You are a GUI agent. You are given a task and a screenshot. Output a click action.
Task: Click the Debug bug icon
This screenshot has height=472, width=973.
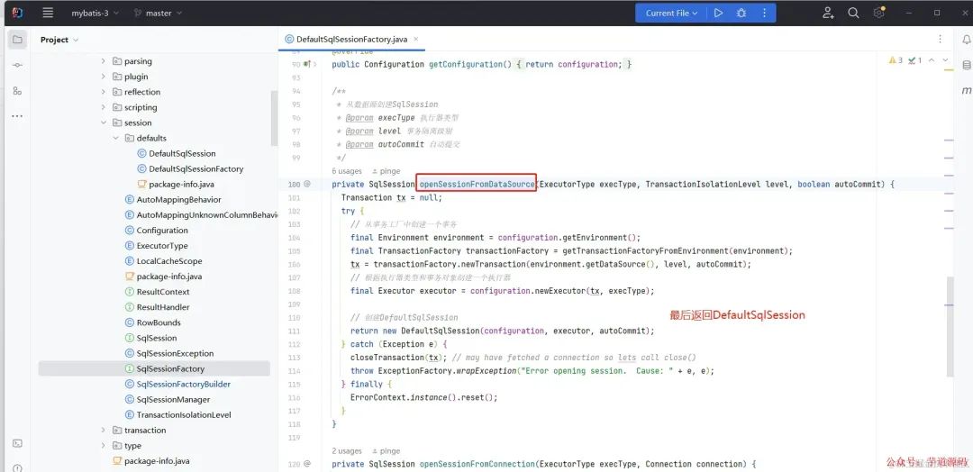741,13
